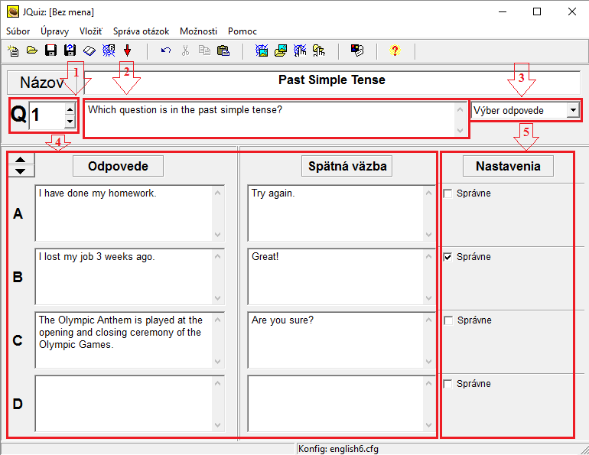
Task: Open the Správa otázok menu
Action: coord(141,31)
